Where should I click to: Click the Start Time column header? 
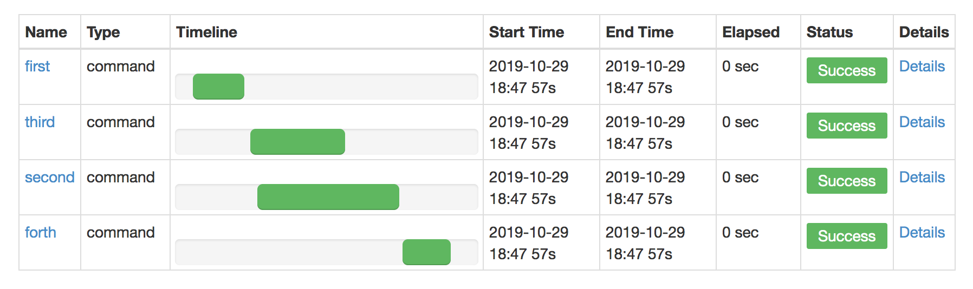point(526,32)
